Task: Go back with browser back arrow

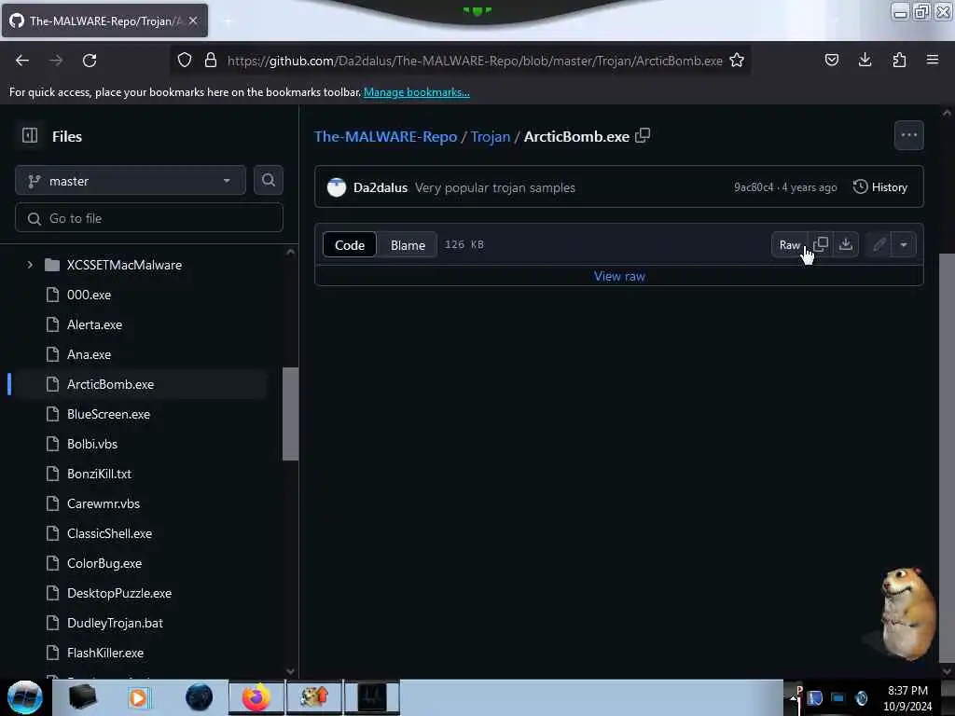Action: click(x=22, y=61)
